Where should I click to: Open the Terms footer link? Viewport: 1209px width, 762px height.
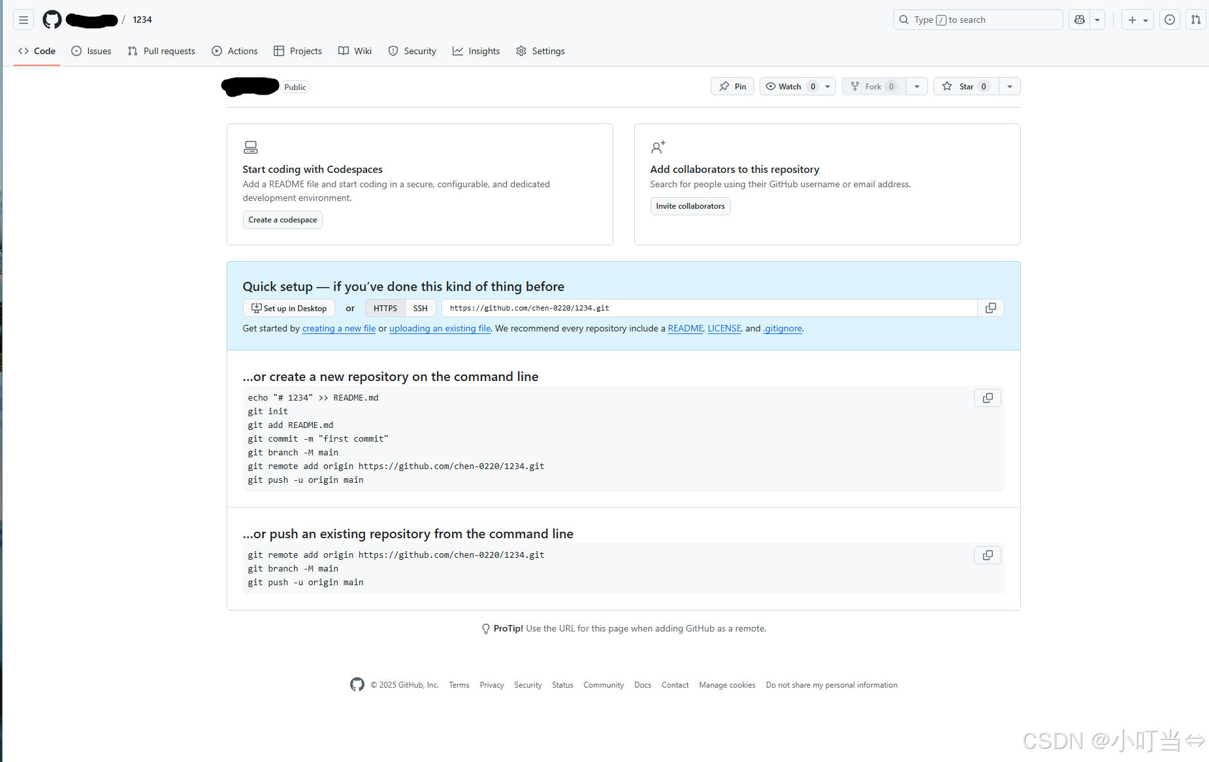coord(459,685)
